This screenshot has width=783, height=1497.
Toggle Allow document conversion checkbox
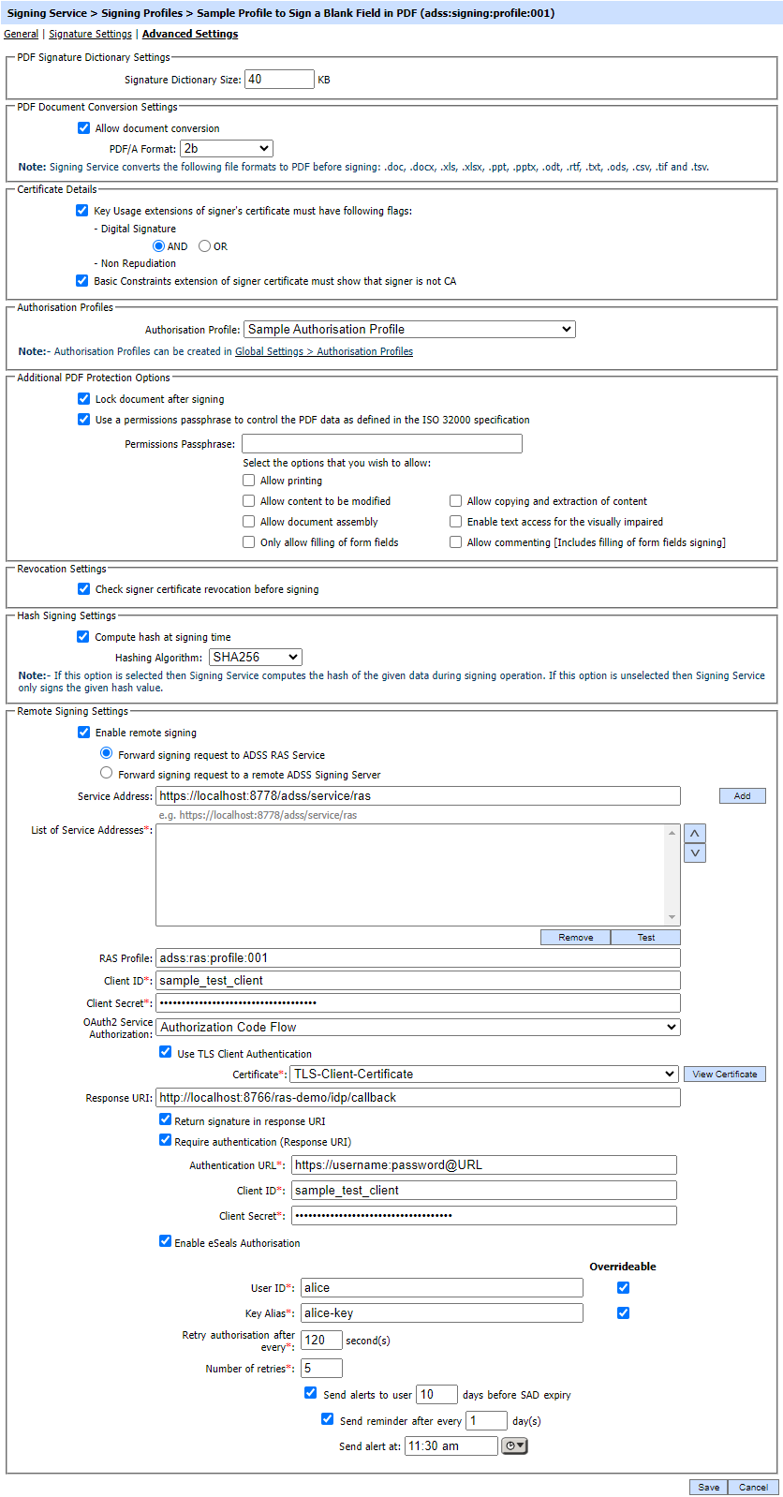click(83, 128)
